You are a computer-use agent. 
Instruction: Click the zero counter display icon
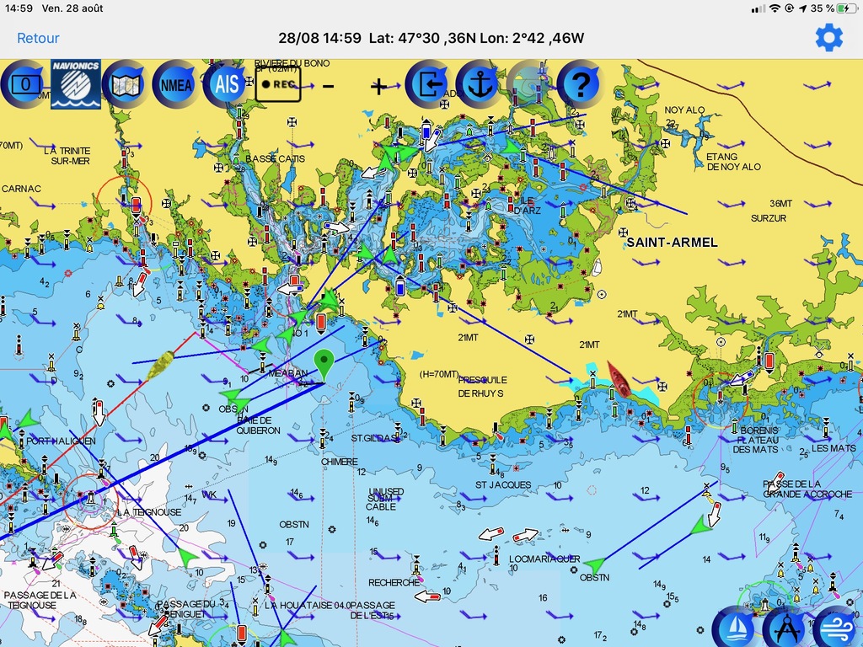(24, 85)
